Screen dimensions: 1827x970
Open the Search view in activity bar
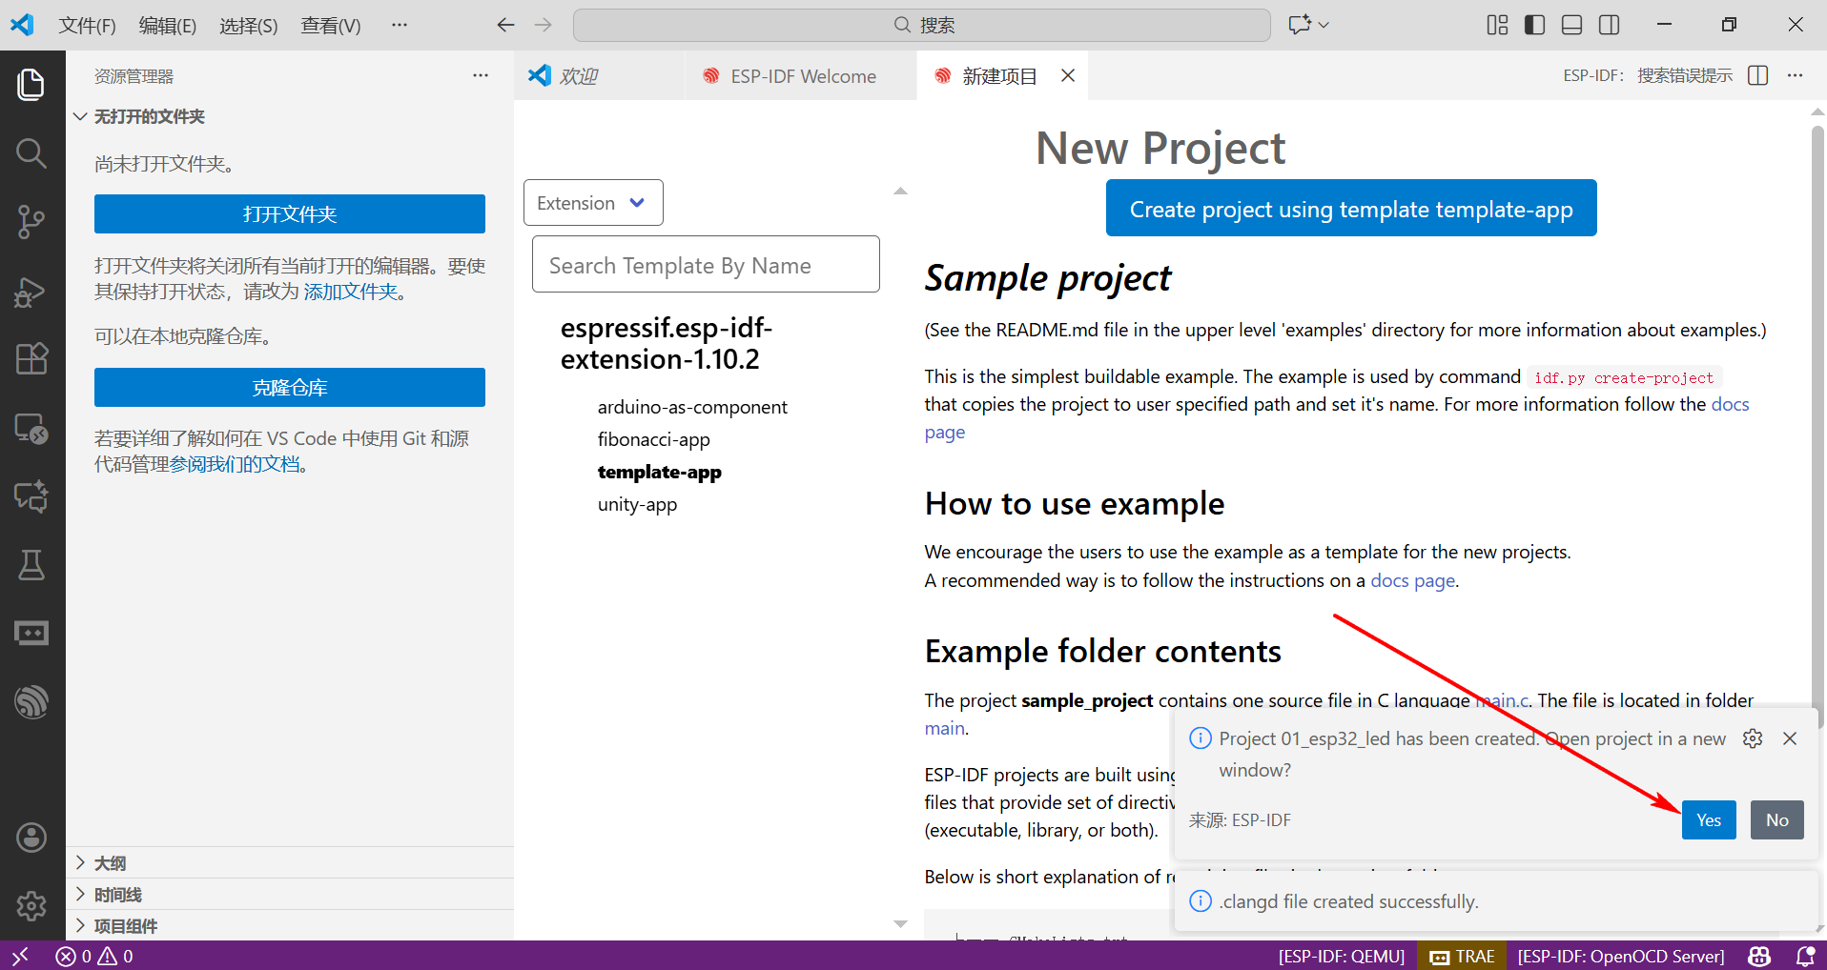[31, 152]
